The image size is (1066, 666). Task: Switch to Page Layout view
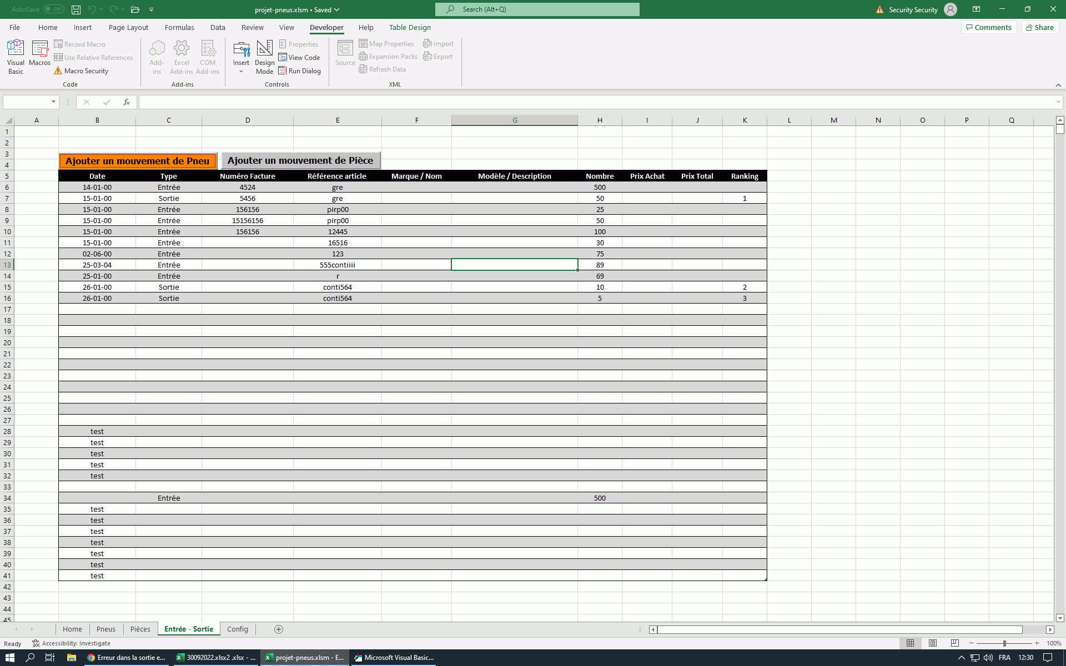932,643
